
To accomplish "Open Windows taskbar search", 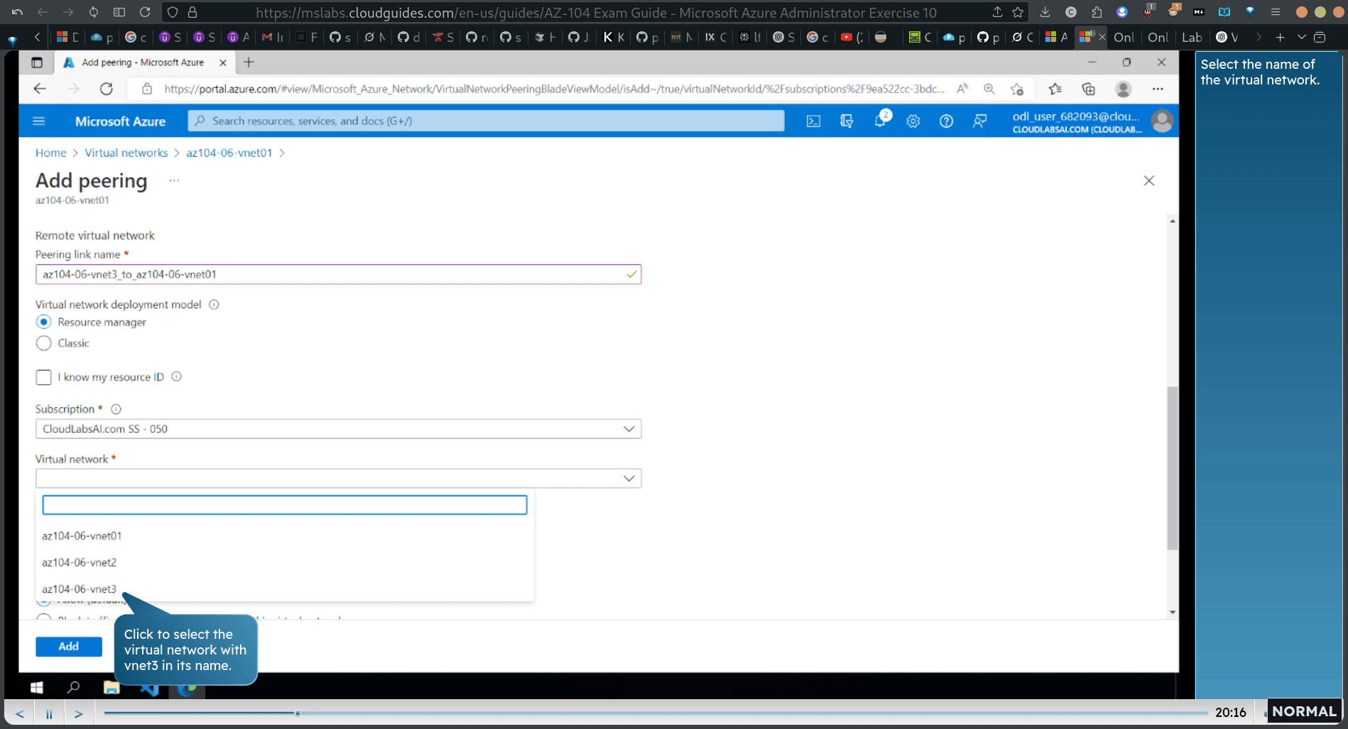I will coord(73,687).
